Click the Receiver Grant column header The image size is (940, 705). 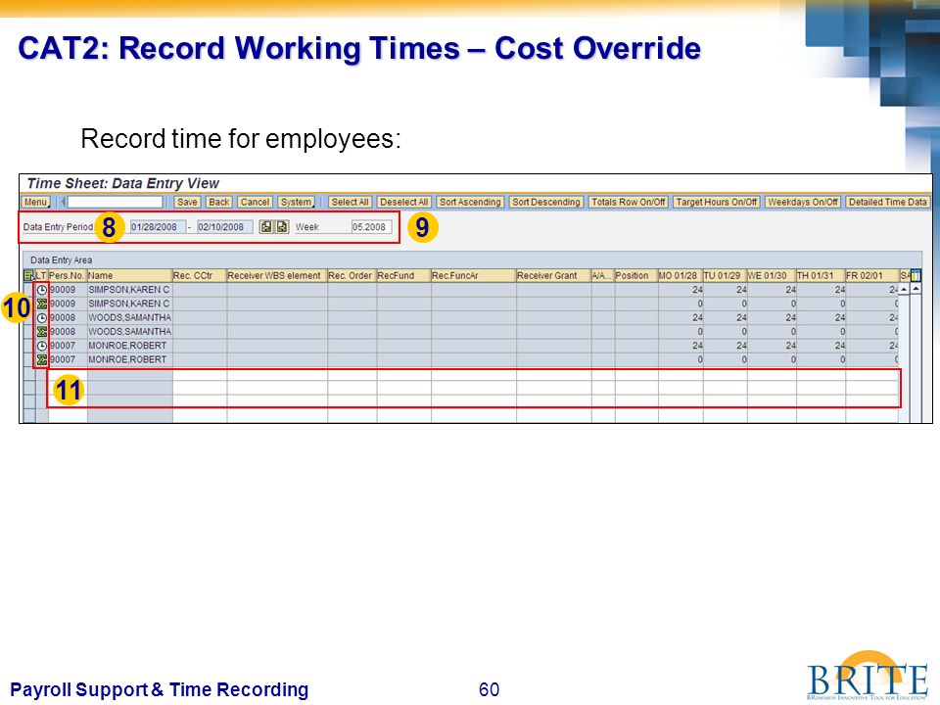tap(553, 276)
